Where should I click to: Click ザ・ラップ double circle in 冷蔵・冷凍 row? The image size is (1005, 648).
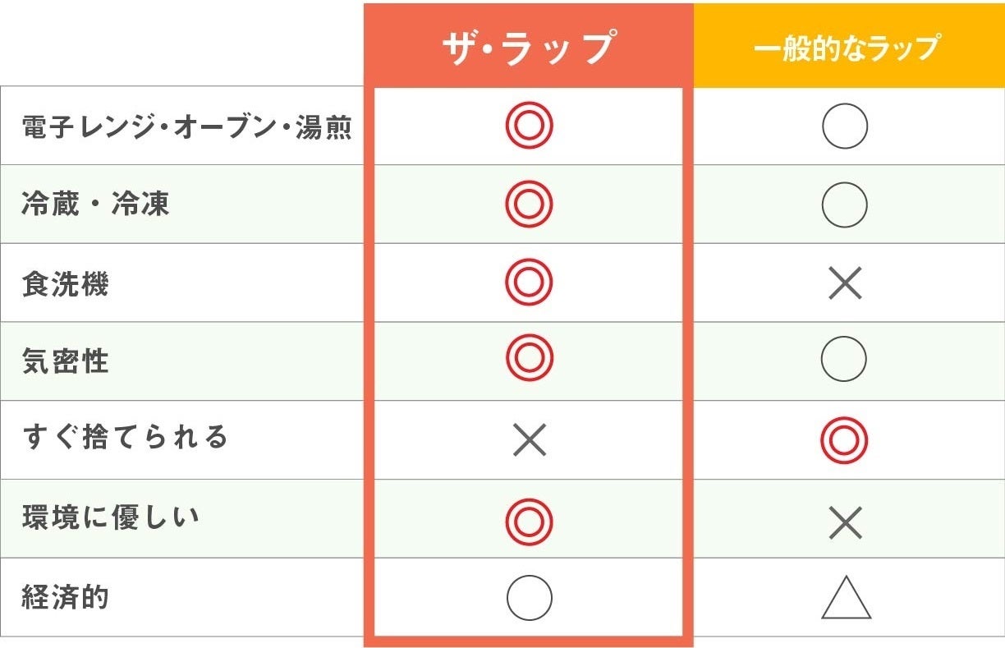click(529, 205)
